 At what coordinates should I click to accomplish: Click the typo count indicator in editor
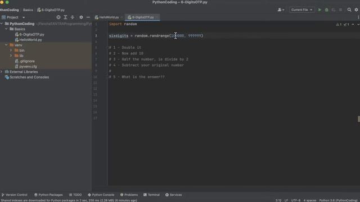[346, 24]
